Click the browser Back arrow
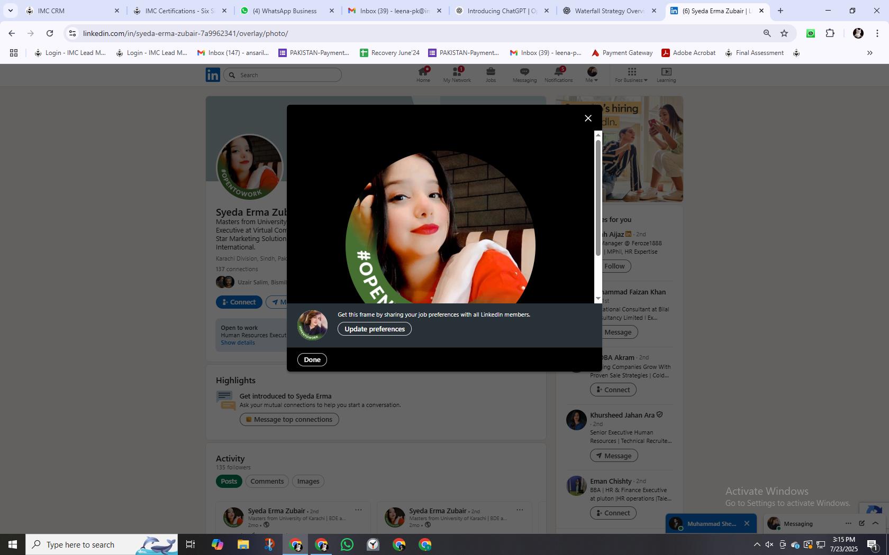Viewport: 889px width, 555px height. point(12,33)
